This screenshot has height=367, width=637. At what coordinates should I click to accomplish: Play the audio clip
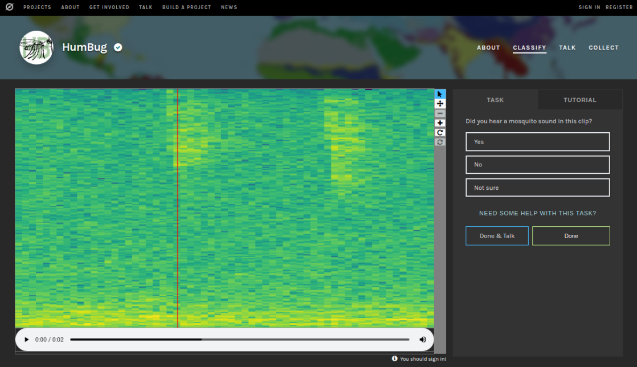point(26,340)
